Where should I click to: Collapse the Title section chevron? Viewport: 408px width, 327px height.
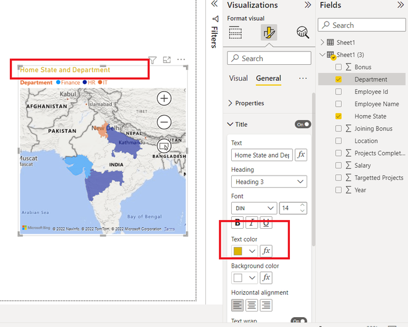pyautogui.click(x=230, y=124)
